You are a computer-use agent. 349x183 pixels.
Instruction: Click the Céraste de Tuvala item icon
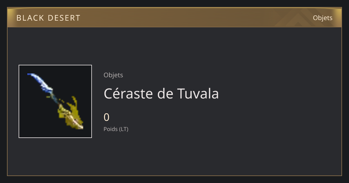click(55, 101)
